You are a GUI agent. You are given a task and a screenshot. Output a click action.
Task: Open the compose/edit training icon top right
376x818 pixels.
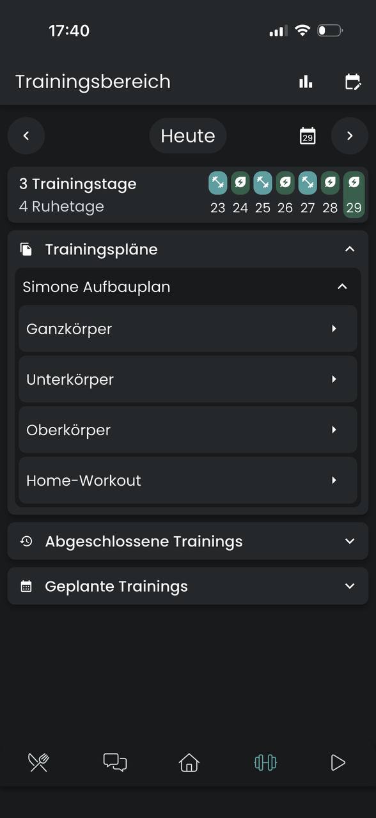353,82
